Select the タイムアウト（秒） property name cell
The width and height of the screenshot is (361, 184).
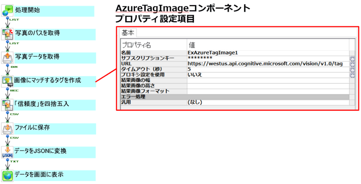[x=154, y=69]
